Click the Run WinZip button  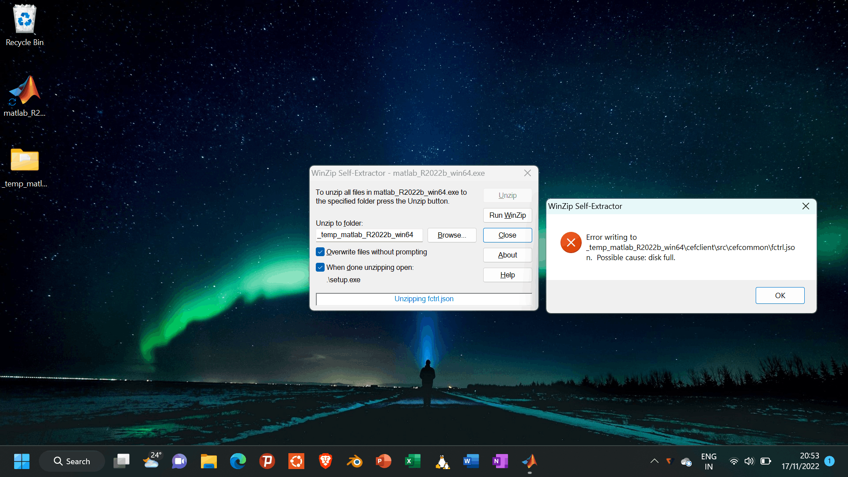(x=507, y=215)
